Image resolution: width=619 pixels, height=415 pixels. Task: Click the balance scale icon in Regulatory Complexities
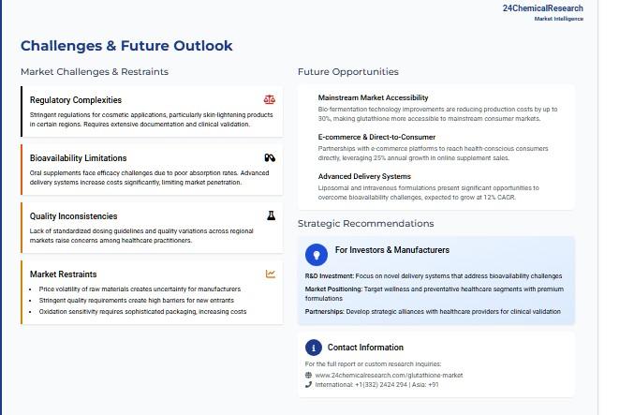270,99
